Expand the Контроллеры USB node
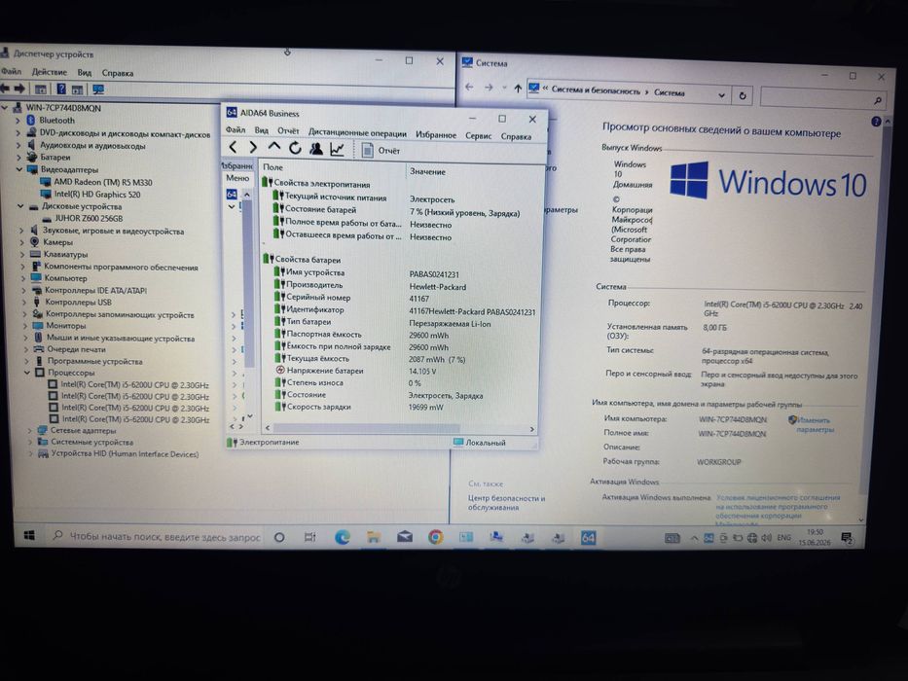This screenshot has width=908, height=681. pos(24,303)
